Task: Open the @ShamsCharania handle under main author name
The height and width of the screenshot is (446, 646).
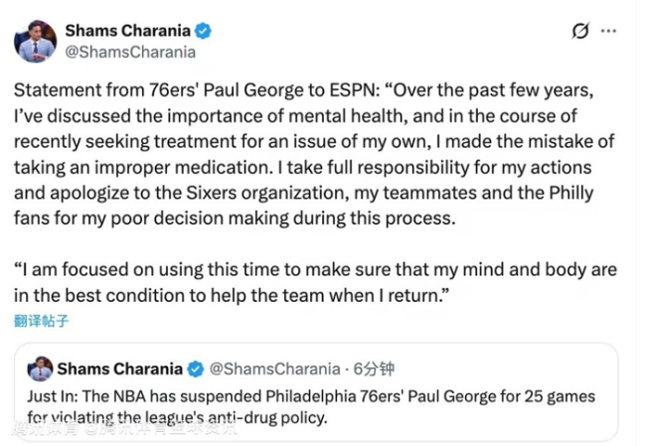Action: 129,52
